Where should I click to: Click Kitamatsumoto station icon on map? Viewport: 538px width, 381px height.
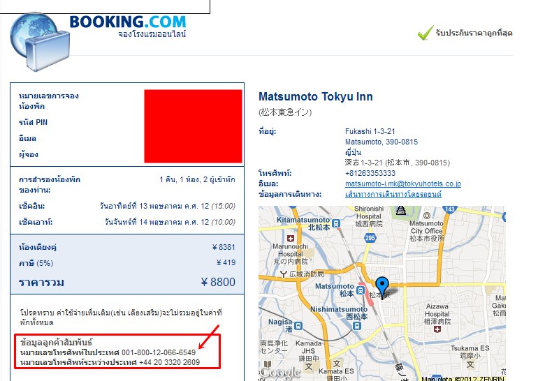(x=336, y=223)
